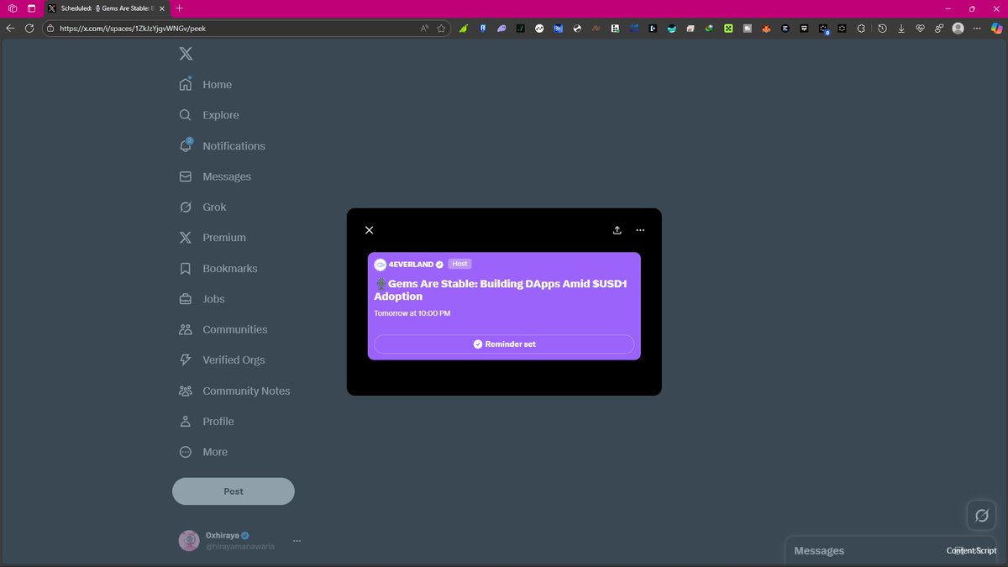Click the browser profile avatar icon
Viewport: 1008px width, 567px height.
958,28
